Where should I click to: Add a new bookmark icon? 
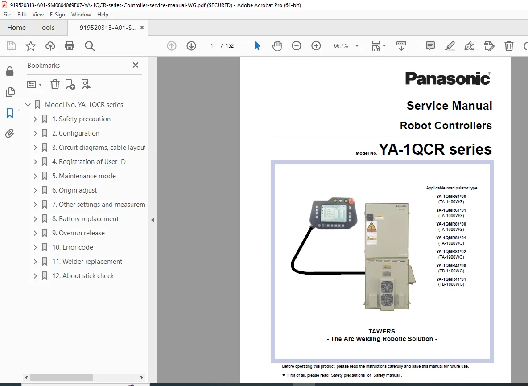(x=70, y=84)
